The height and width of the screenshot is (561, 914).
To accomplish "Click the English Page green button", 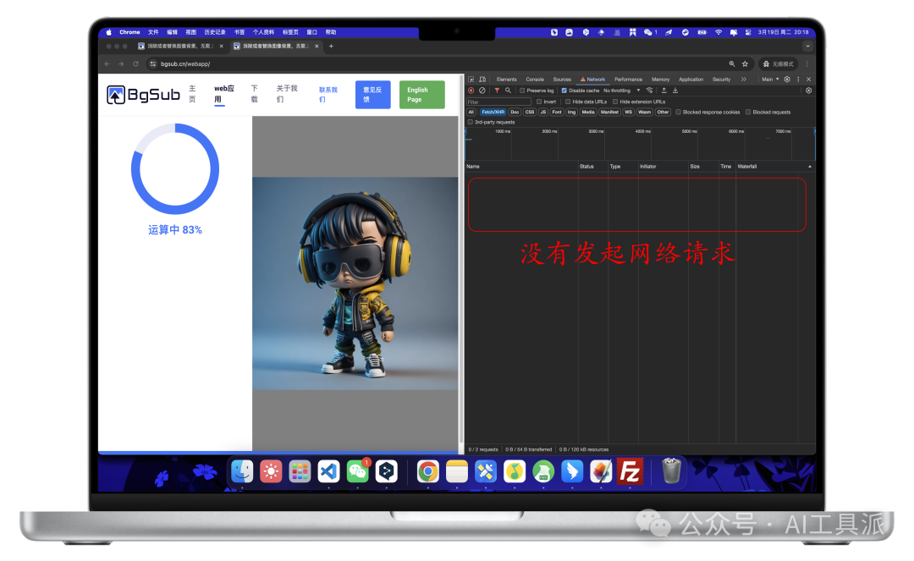I will tap(421, 95).
